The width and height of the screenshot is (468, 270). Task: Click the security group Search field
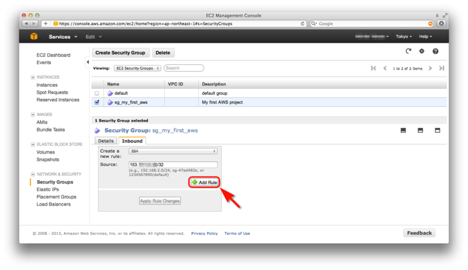tap(184, 68)
